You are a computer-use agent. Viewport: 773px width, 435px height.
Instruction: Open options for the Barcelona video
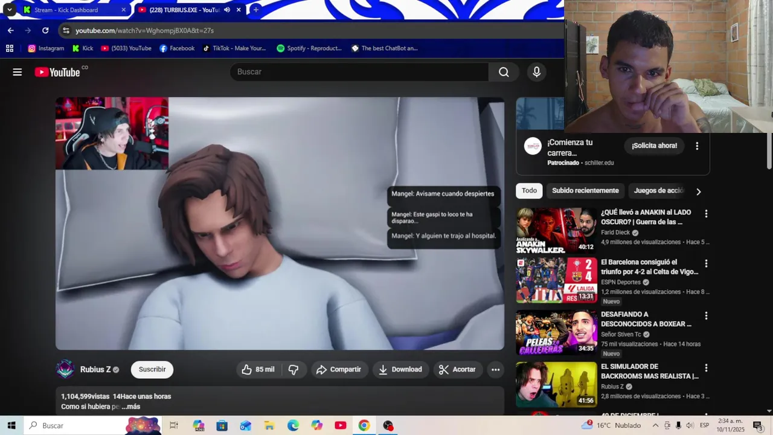coord(706,263)
